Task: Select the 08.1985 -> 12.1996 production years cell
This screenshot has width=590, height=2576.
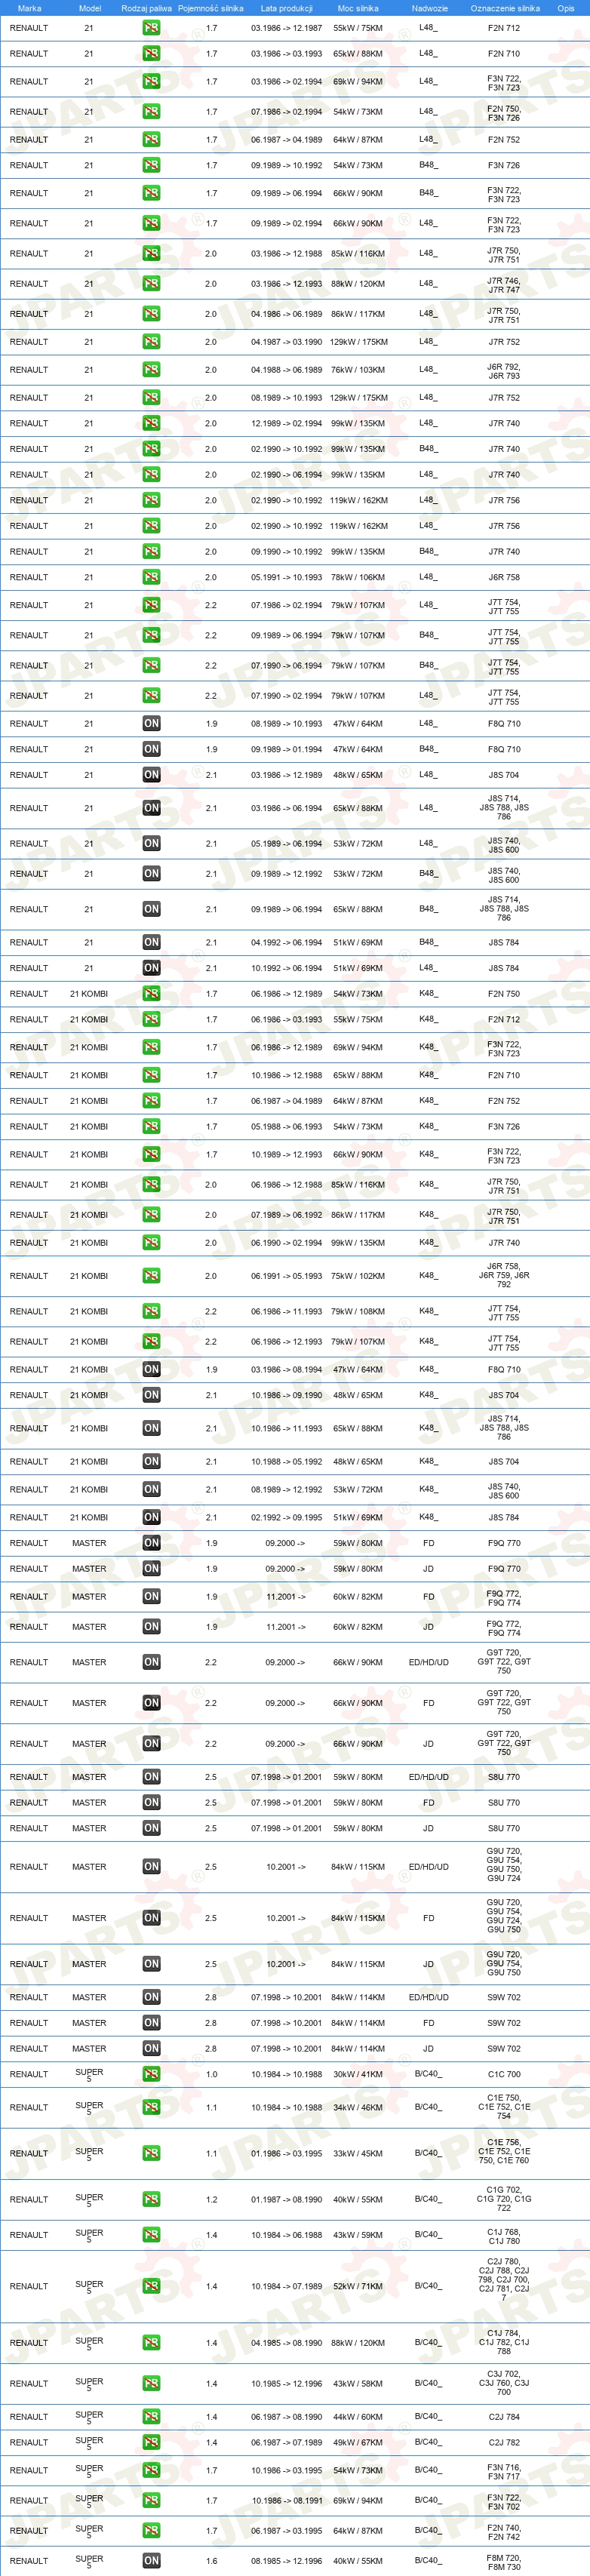Action: point(287,2560)
